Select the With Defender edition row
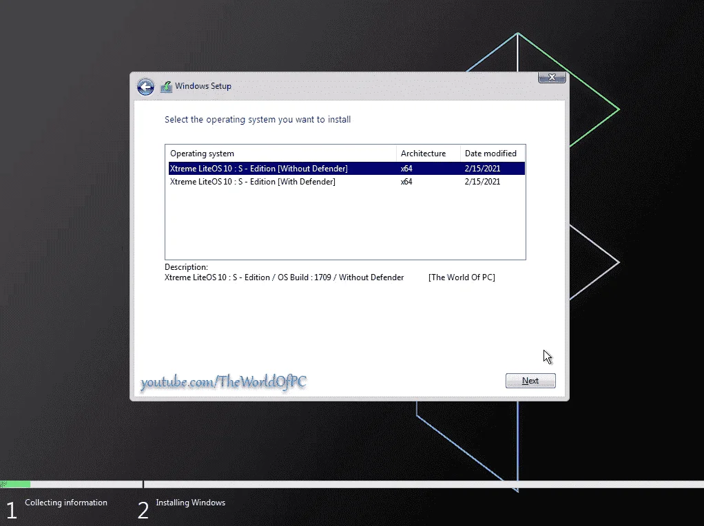This screenshot has height=526, width=704. click(x=346, y=182)
